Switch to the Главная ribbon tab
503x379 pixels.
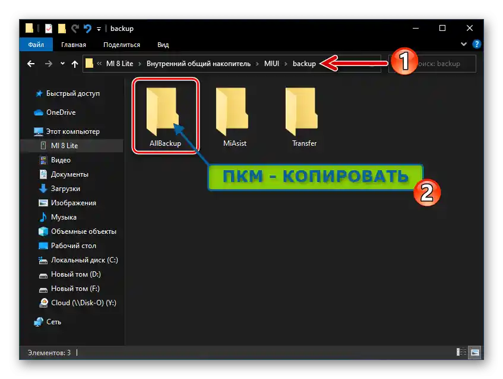[x=74, y=45]
